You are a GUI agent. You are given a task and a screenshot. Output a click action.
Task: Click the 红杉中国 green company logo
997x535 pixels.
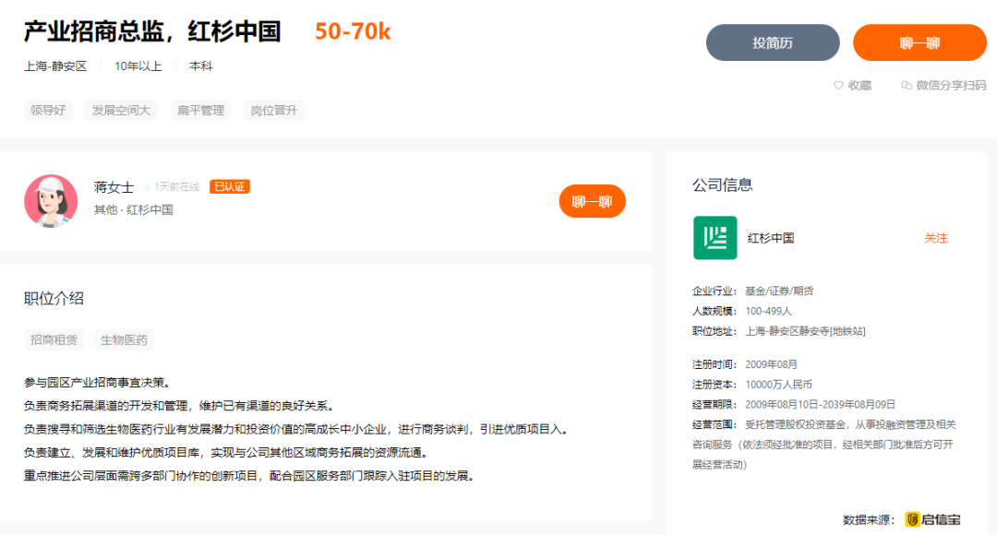(715, 238)
